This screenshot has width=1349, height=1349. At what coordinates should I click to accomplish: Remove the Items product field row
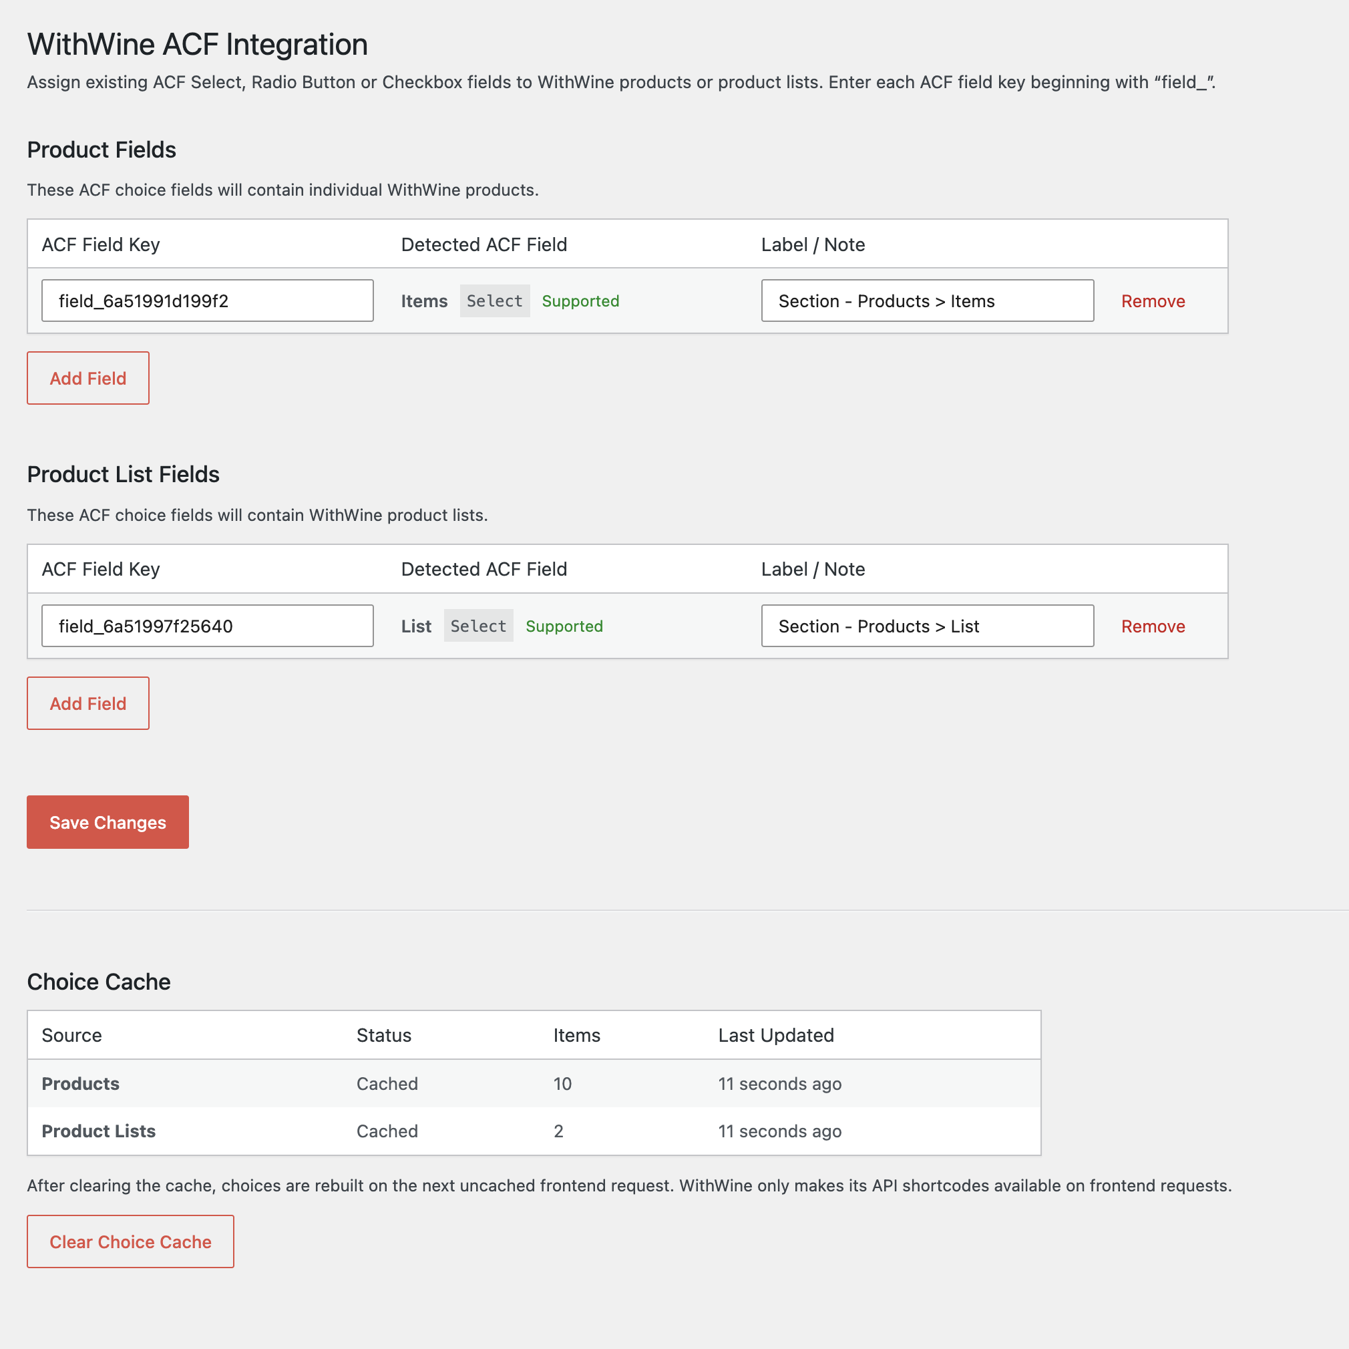tap(1153, 302)
